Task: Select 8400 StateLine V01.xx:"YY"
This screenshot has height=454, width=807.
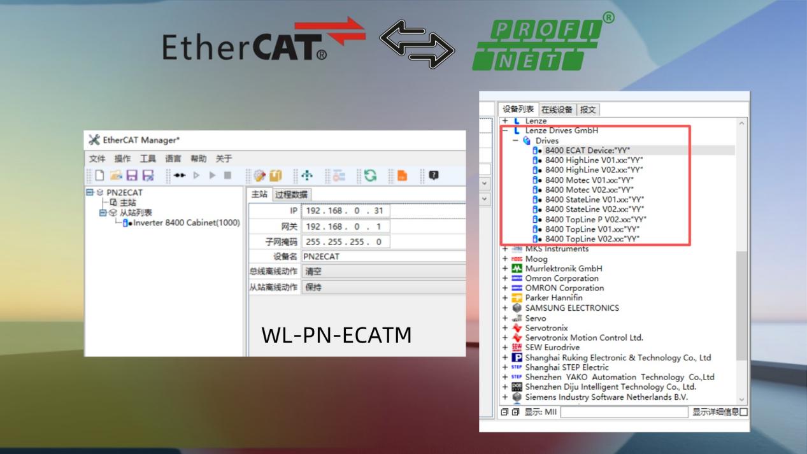Action: [x=594, y=199]
